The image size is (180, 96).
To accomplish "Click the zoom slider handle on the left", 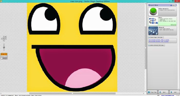I will pos(4,47).
